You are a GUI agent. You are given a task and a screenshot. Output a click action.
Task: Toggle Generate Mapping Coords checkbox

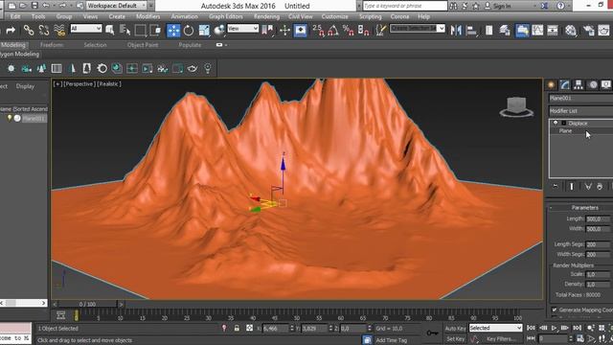point(555,310)
